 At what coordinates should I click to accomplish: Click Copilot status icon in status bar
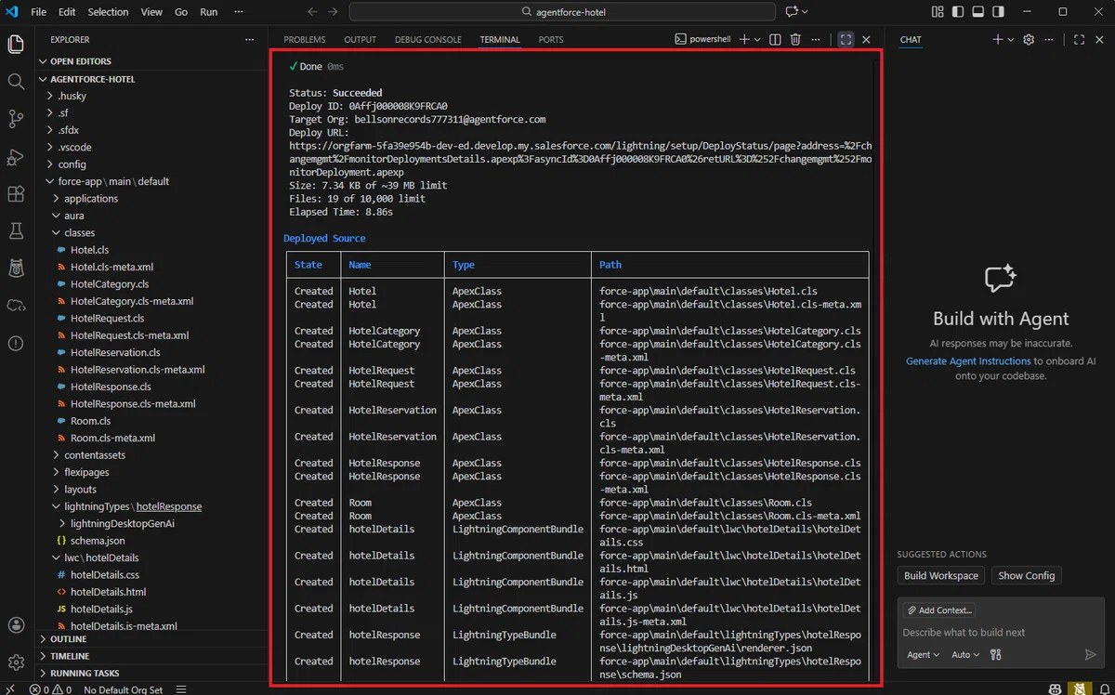coord(1056,689)
